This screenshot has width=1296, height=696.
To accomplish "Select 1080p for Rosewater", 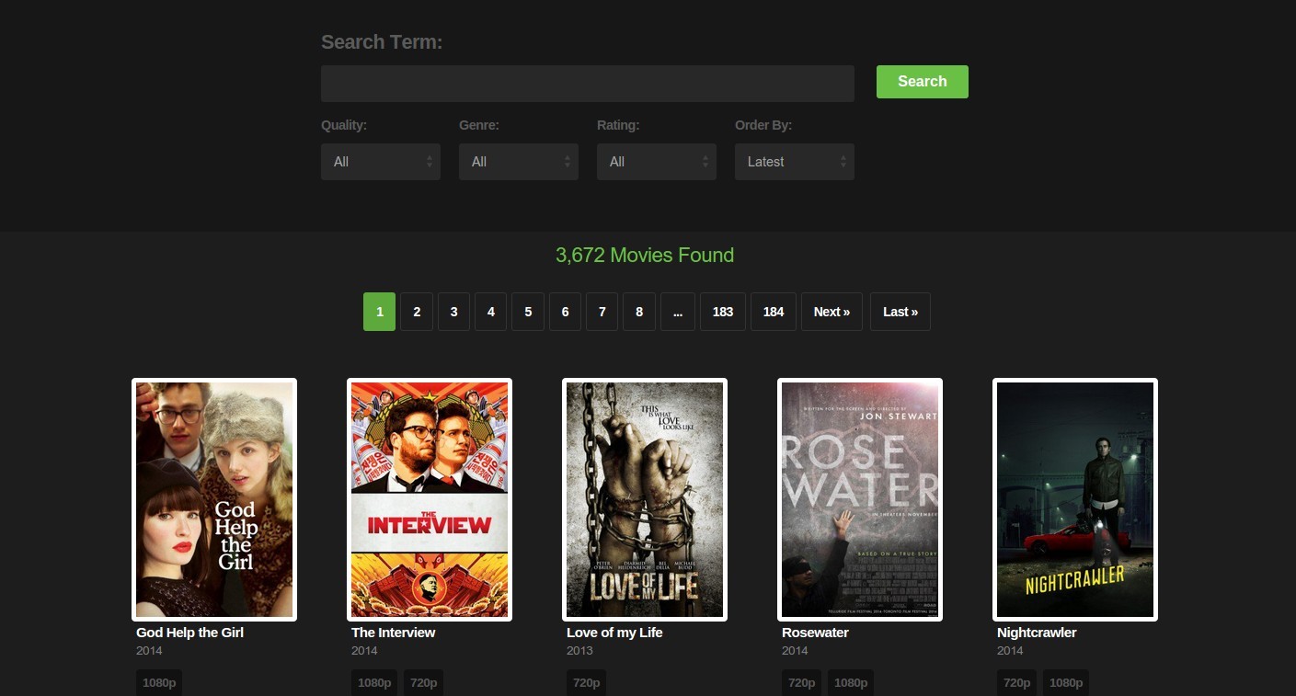I will pos(851,682).
